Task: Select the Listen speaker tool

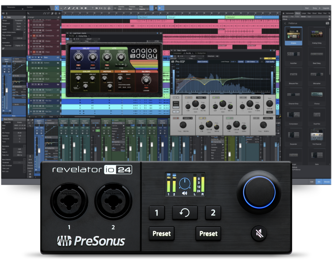Action: tap(86, 8)
